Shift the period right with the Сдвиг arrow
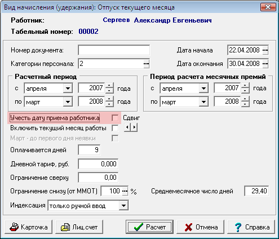The height and width of the screenshot is (239, 279). 134,127
